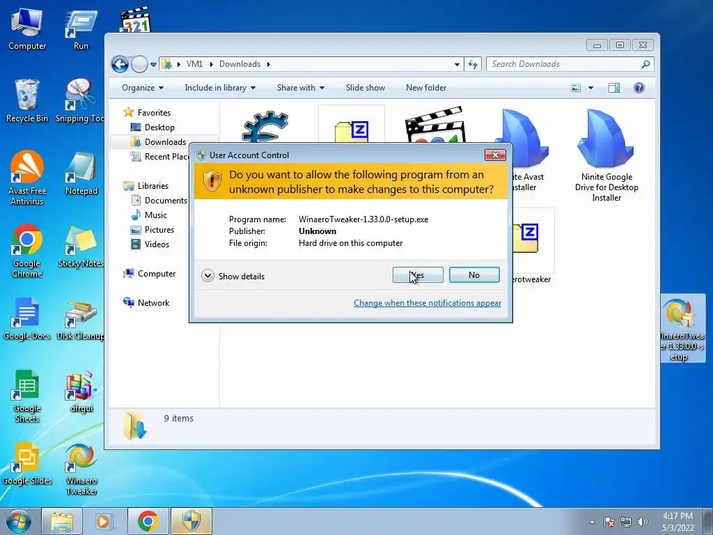The width and height of the screenshot is (713, 535).
Task: Expand the arrow after Downloads breadcrumb
Action: click(x=268, y=64)
